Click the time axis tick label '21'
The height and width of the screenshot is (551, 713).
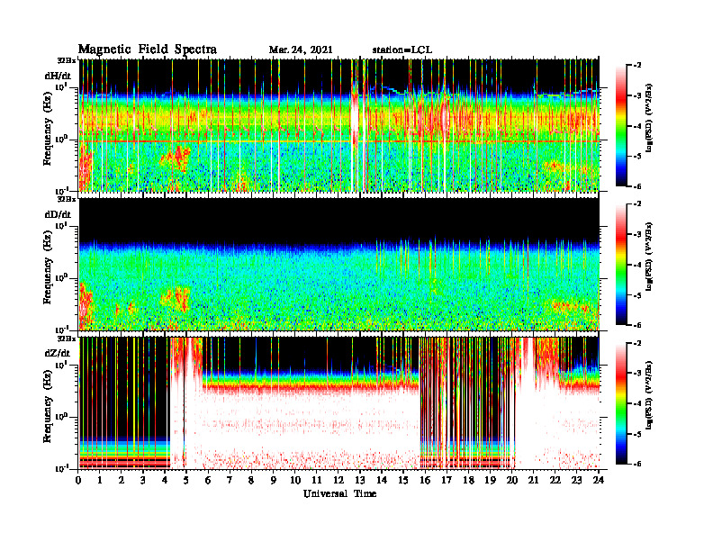pos(533,481)
